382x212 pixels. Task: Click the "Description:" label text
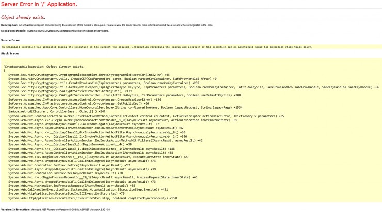point(9,25)
